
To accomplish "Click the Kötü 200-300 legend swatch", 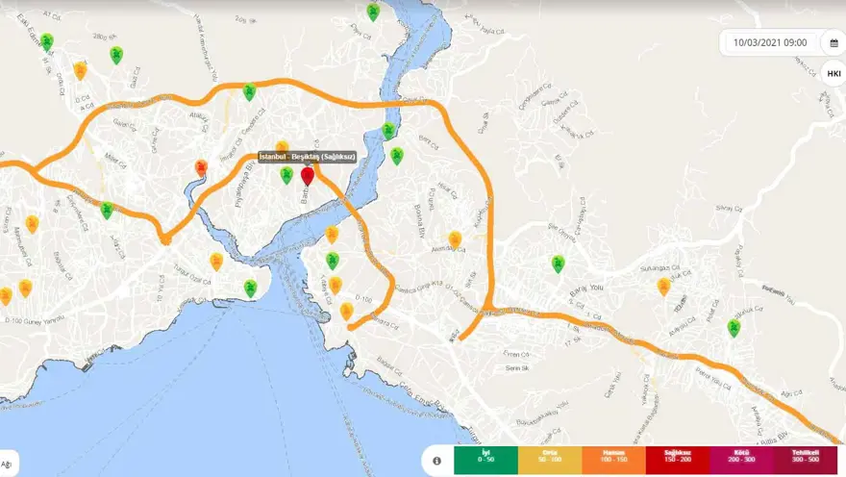I will [741, 456].
